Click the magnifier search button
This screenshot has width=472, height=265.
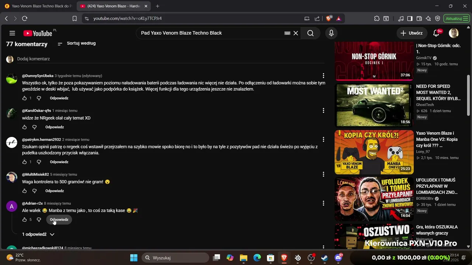(x=310, y=33)
